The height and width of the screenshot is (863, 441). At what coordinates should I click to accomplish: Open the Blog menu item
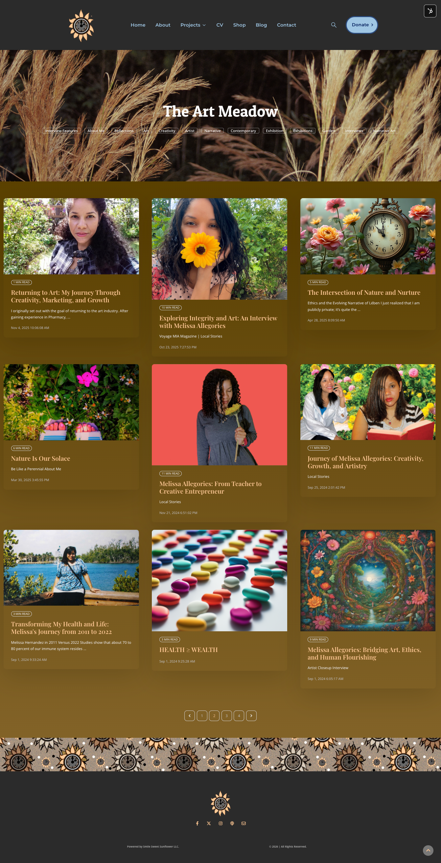[261, 25]
